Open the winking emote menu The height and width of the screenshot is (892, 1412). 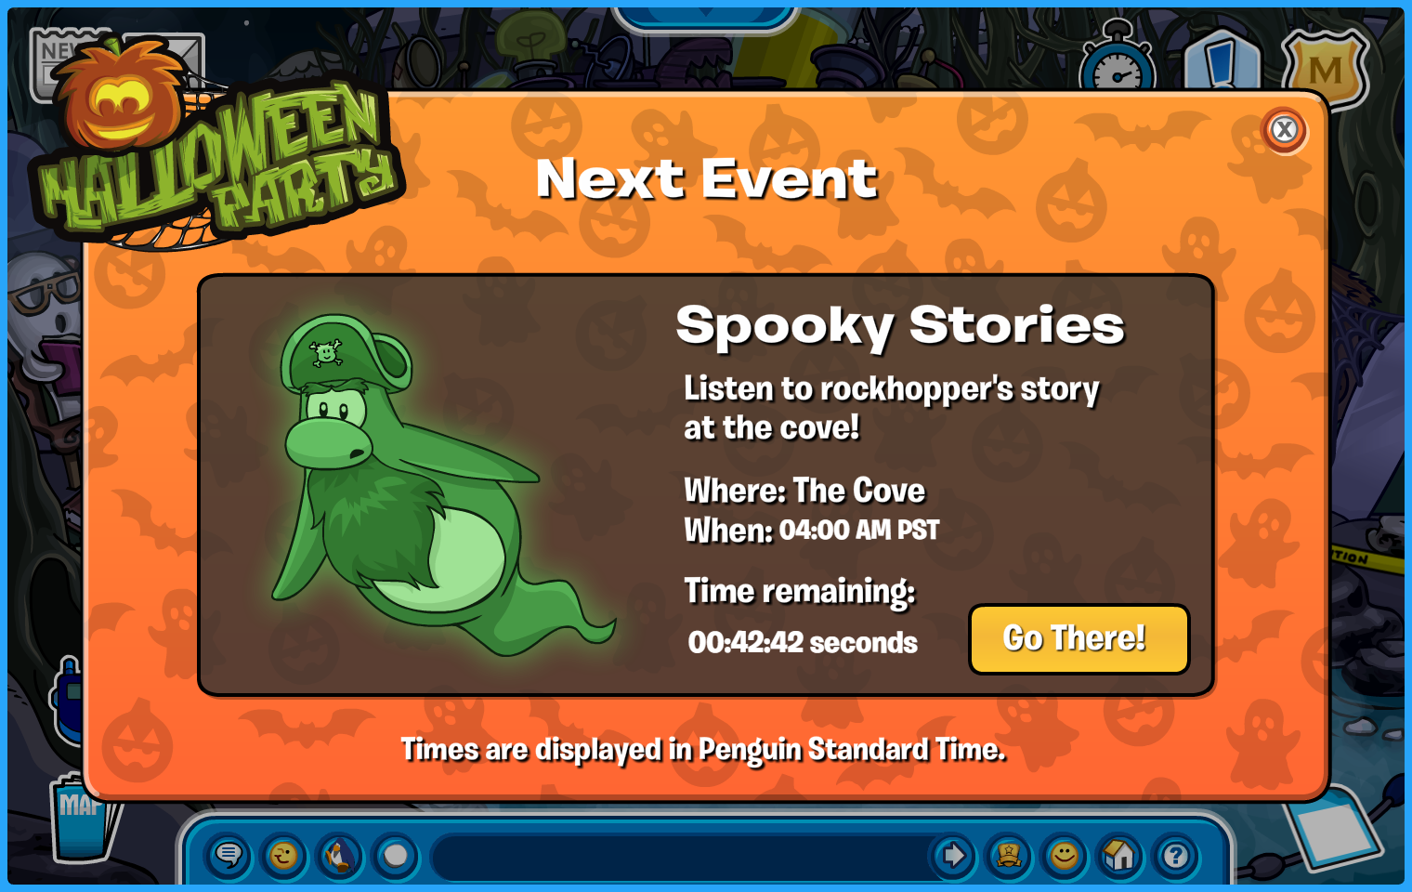click(284, 855)
